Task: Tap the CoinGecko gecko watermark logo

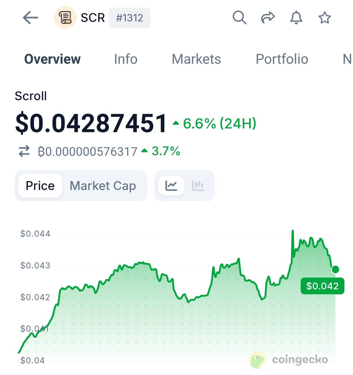Action: click(x=258, y=360)
